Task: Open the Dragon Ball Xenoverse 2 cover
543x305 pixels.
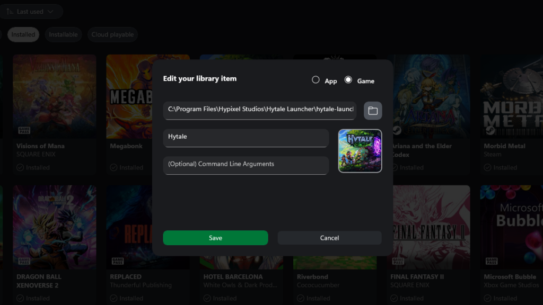Action: click(x=55, y=227)
